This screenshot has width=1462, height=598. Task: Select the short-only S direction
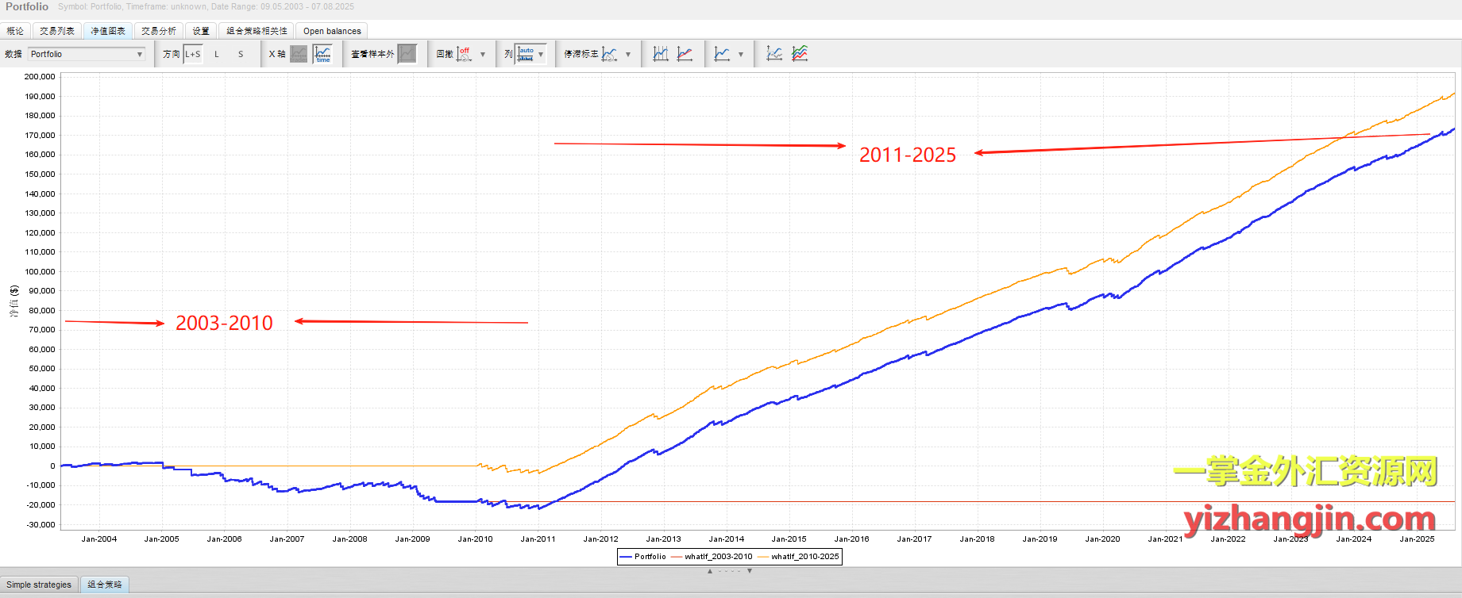[x=241, y=54]
